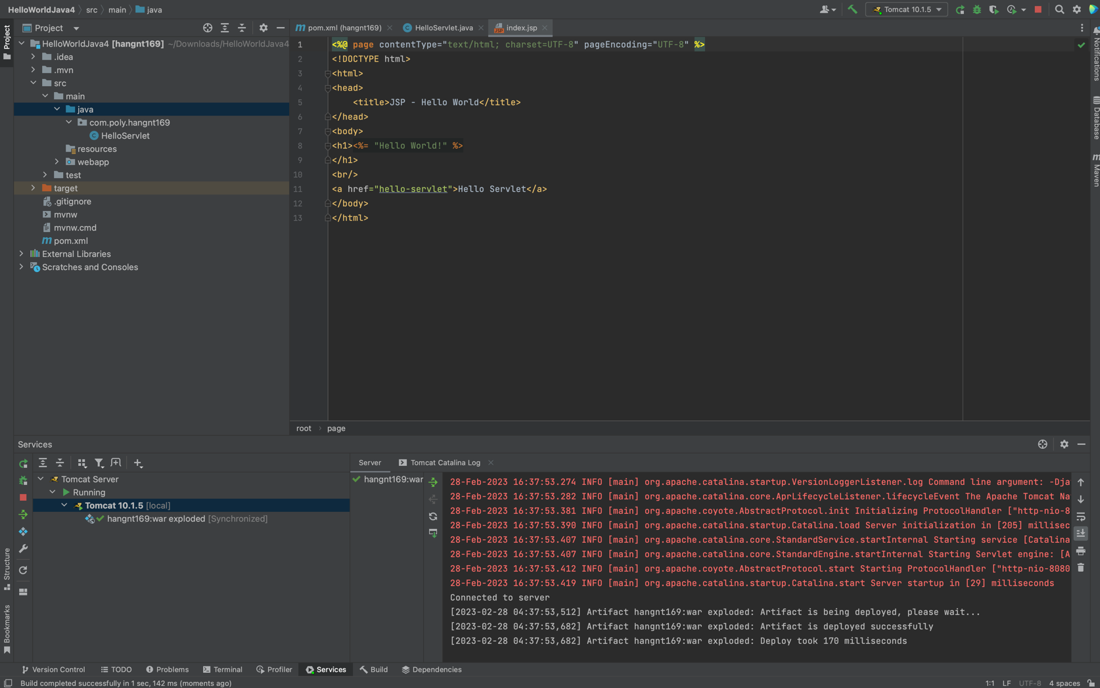Collapse the Running node in Services
1100x688 pixels.
pos(53,492)
